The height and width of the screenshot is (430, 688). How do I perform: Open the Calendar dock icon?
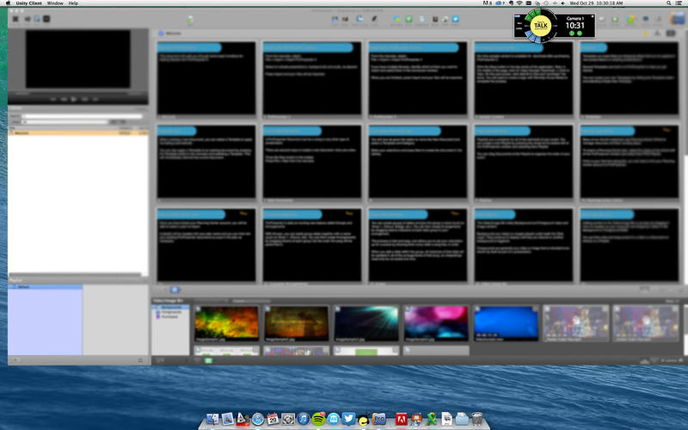(273, 419)
